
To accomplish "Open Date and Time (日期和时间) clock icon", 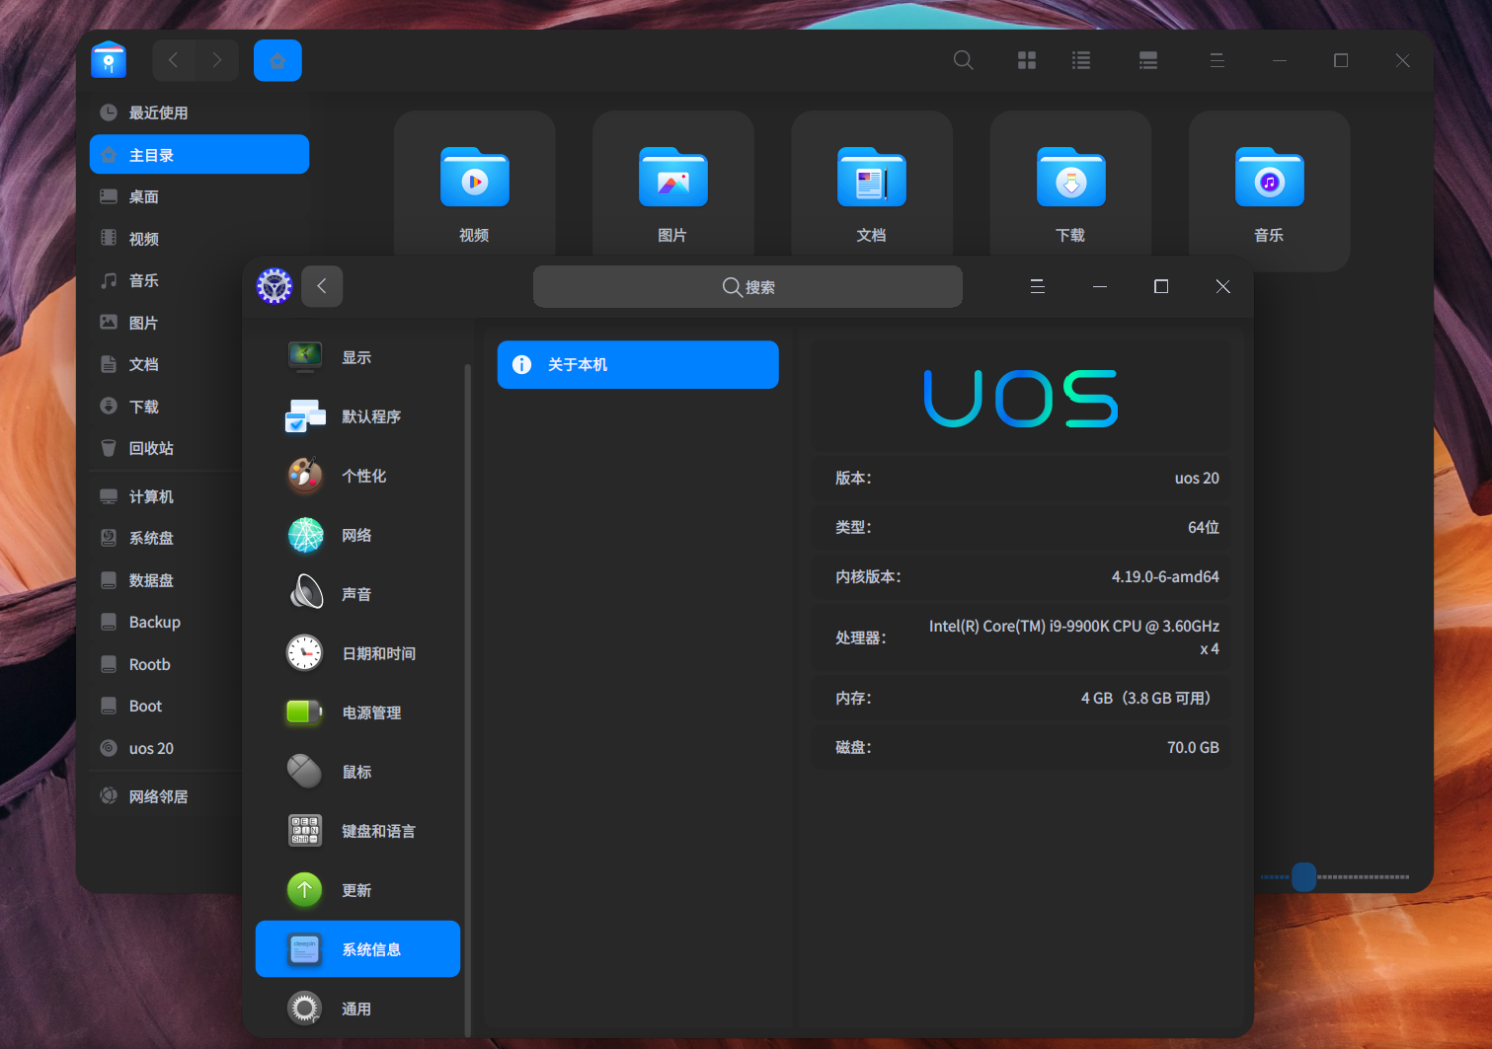I will [305, 653].
